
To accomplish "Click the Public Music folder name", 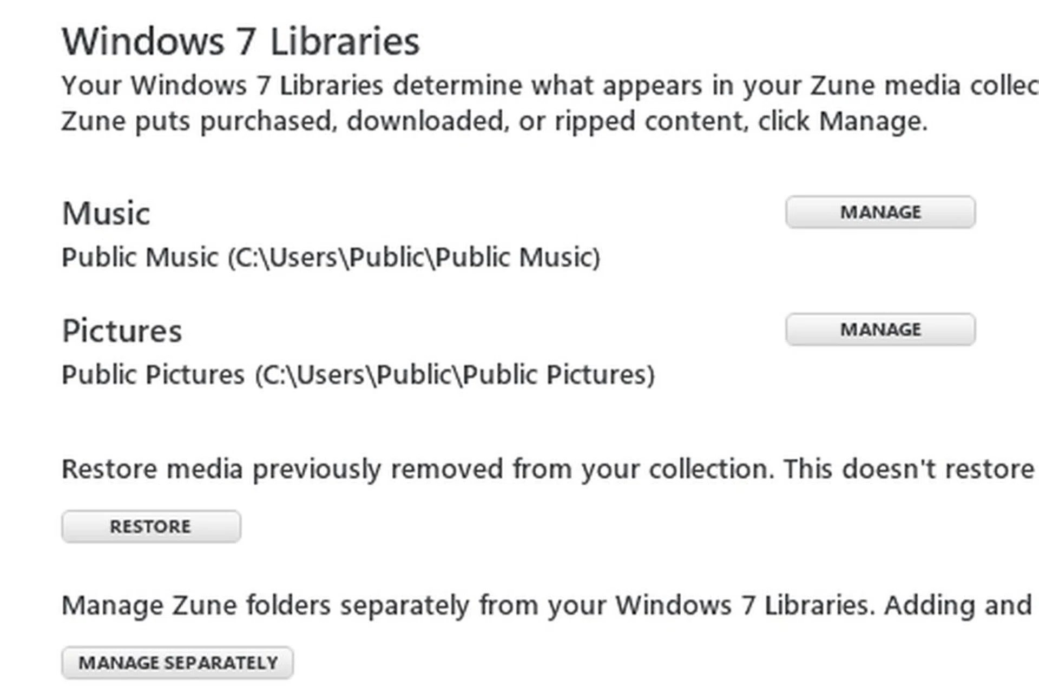I will pos(140,257).
